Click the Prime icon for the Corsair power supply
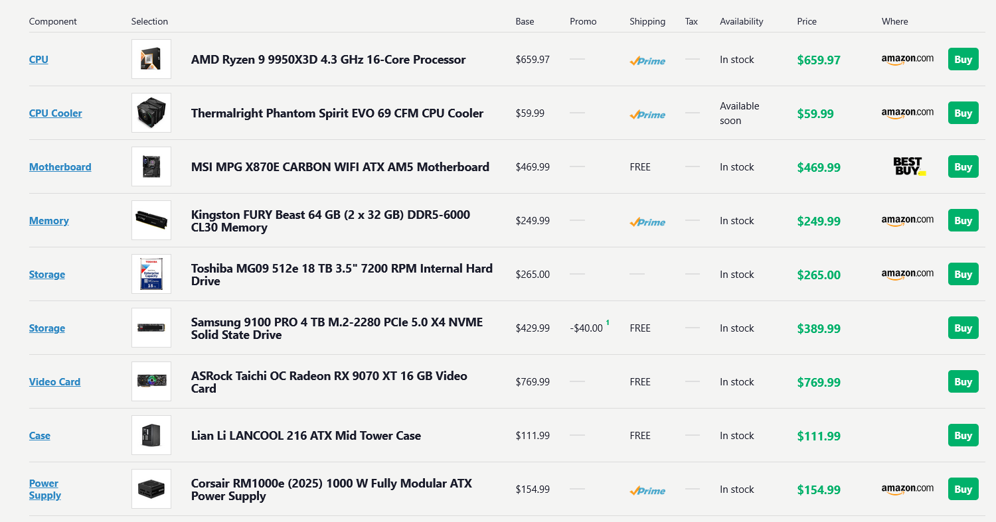 click(x=647, y=490)
